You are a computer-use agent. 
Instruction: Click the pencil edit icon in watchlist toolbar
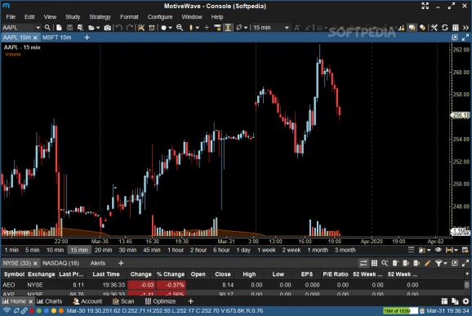pyautogui.click(x=427, y=263)
